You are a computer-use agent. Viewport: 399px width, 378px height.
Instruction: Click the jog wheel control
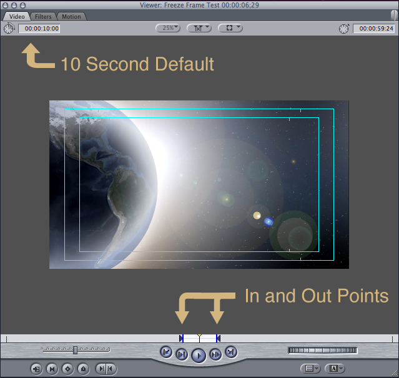pos(323,351)
